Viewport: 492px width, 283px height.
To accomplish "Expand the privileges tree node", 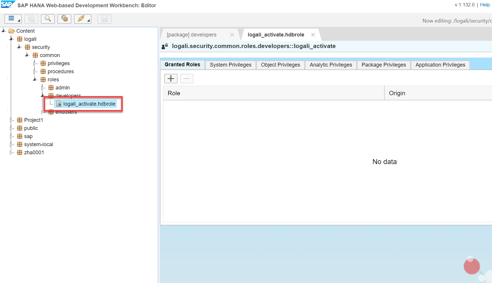I will (35, 63).
